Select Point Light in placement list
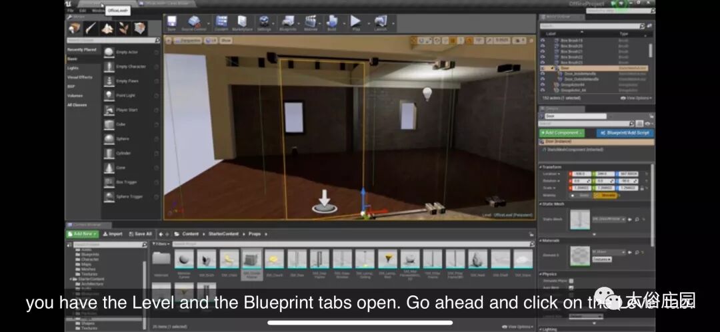This screenshot has width=720, height=332. pyautogui.click(x=131, y=95)
